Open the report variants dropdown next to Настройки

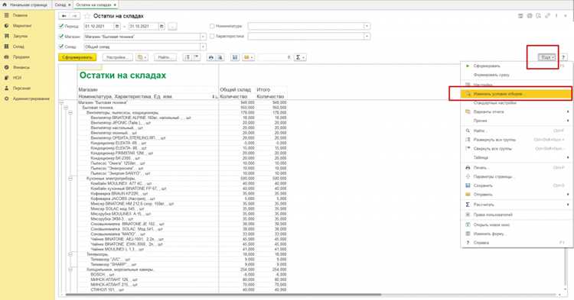pos(142,57)
